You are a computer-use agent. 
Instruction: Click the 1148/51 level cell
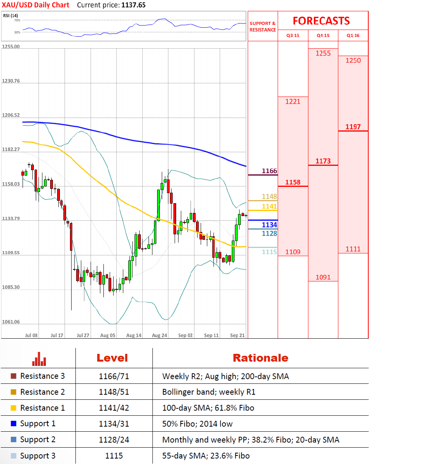(114, 392)
